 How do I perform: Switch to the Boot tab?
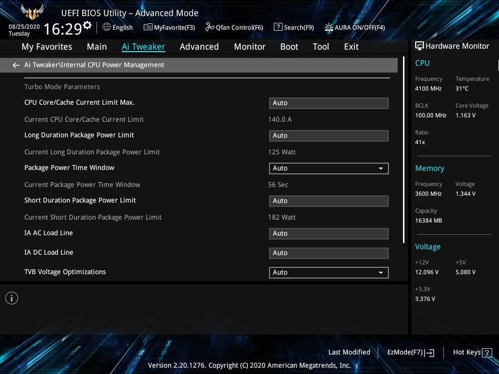(289, 47)
